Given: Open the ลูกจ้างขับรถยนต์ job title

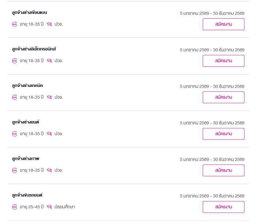Looking at the screenshot, I should point(27,195).
